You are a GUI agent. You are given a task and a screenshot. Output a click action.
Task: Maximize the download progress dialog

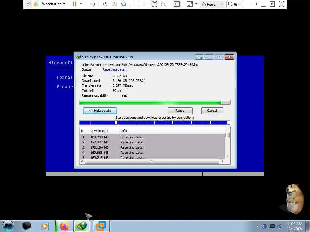coord(219,57)
